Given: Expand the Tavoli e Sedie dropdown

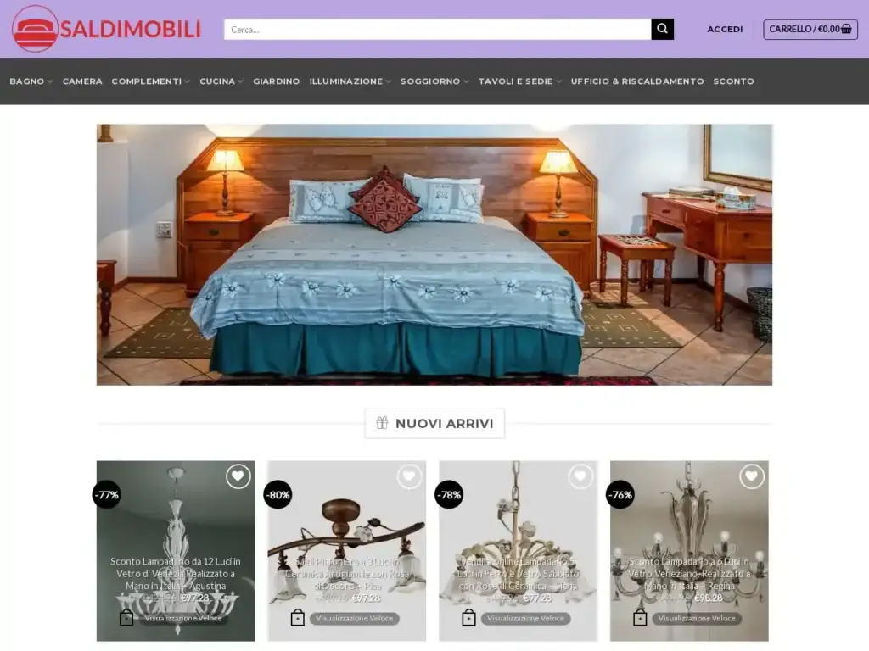Looking at the screenshot, I should (520, 81).
